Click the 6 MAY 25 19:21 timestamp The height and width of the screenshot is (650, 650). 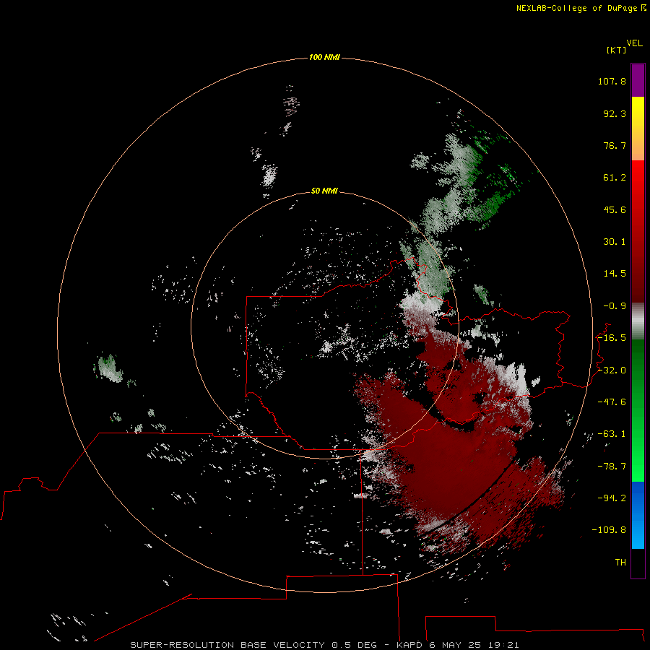tap(474, 645)
